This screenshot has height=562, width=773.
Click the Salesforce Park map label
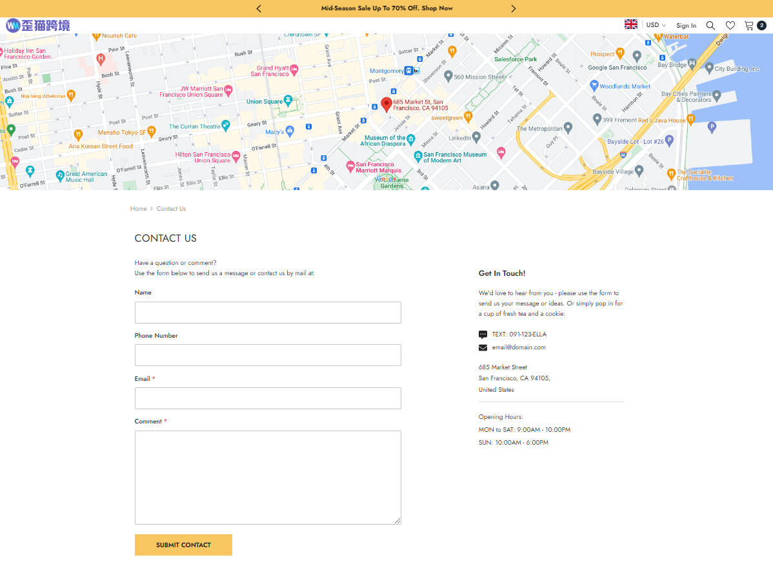tap(516, 59)
